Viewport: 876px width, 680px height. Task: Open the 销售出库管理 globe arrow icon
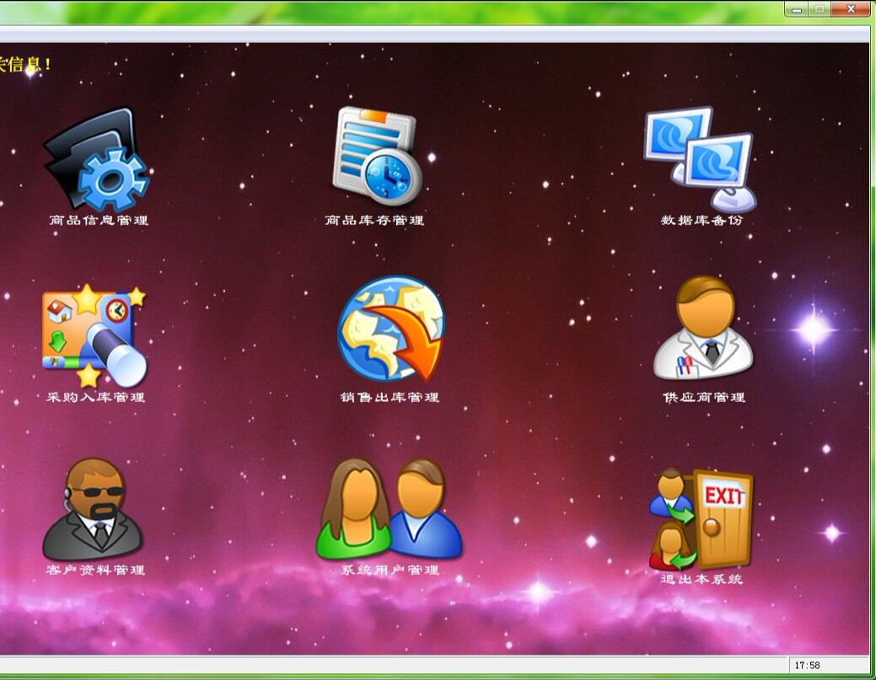point(391,329)
